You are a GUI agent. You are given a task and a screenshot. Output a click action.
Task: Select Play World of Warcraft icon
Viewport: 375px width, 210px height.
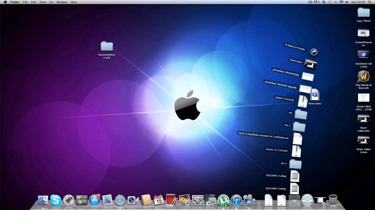click(364, 76)
